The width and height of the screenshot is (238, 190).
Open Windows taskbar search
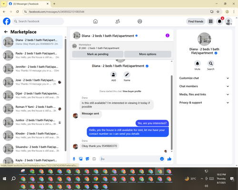tap(13, 179)
